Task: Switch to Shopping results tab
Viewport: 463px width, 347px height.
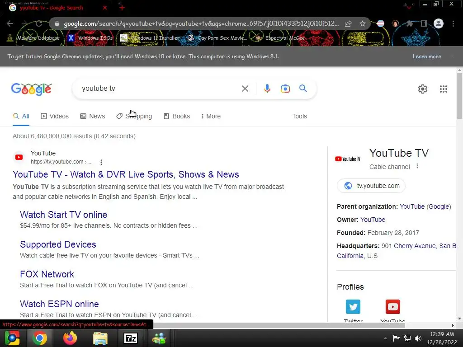Action: 134,116
